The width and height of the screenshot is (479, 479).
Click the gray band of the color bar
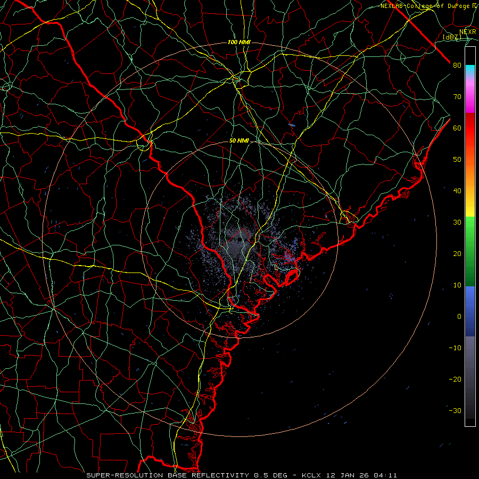coord(470,377)
